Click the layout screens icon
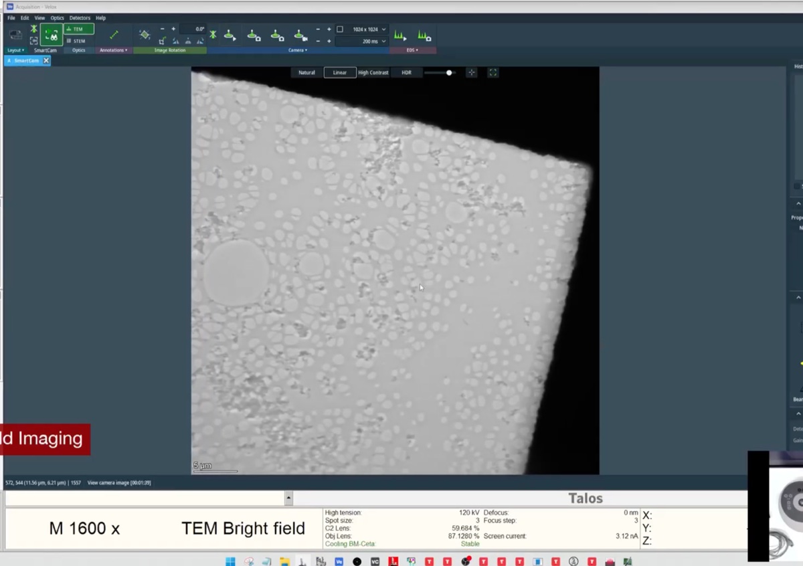Image resolution: width=803 pixels, height=566 pixels. pyautogui.click(x=15, y=35)
